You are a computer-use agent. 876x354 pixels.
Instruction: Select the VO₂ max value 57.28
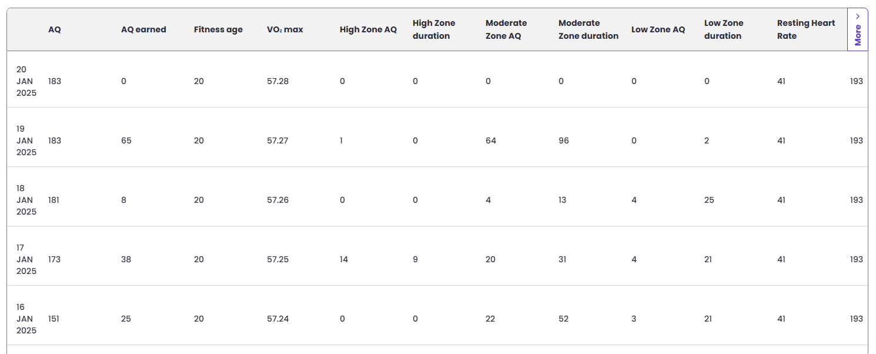[x=277, y=81]
